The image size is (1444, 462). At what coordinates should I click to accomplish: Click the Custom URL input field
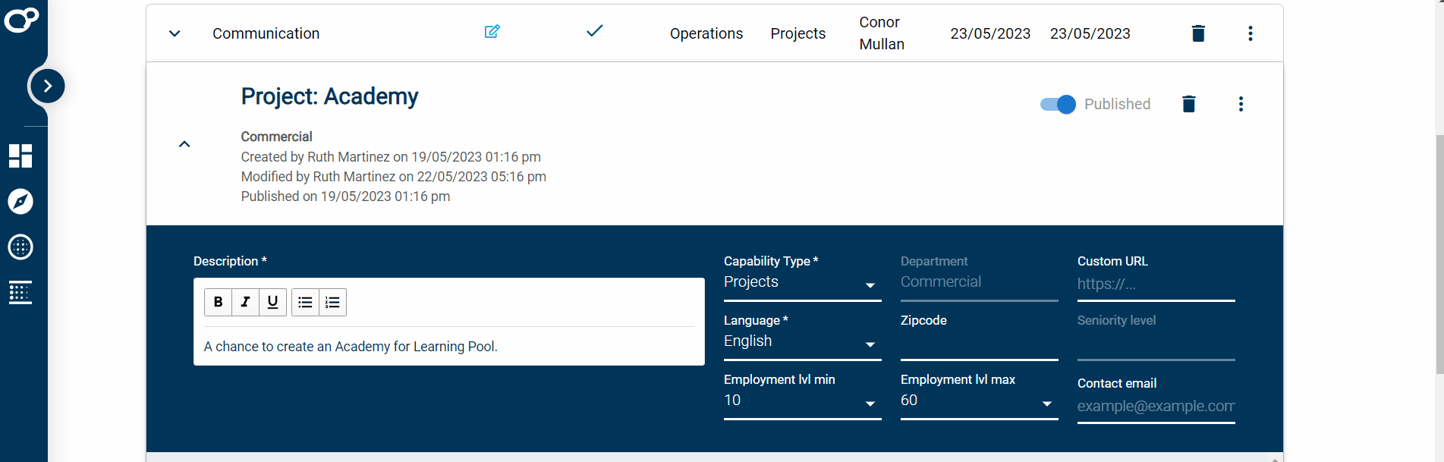pyautogui.click(x=1155, y=284)
